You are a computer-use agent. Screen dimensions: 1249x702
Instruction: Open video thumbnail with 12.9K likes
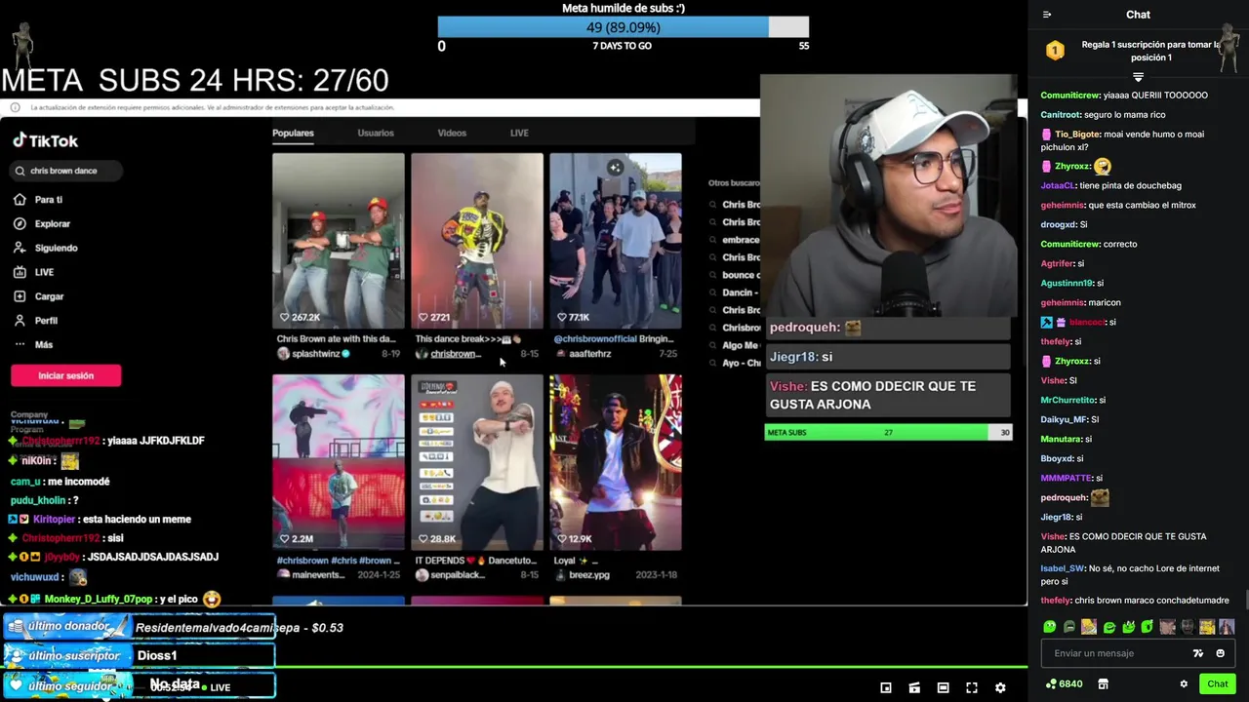tap(616, 462)
